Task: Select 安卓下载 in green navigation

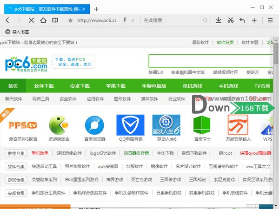Action: (80, 86)
